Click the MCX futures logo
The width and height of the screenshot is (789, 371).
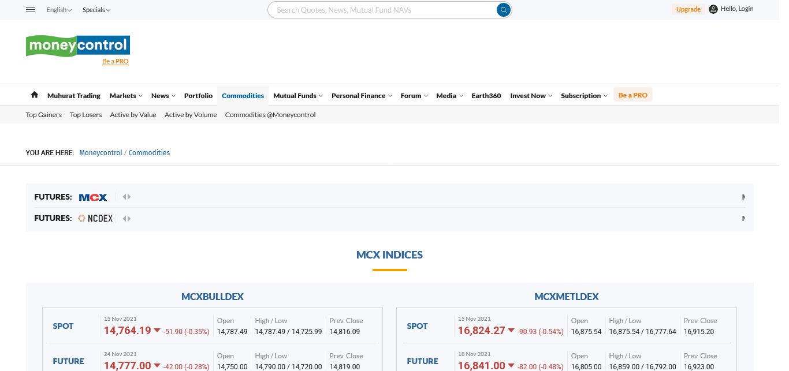point(93,197)
